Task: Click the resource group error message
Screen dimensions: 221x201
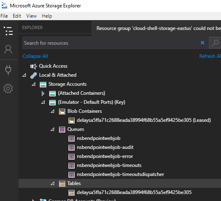Action: 159,28
